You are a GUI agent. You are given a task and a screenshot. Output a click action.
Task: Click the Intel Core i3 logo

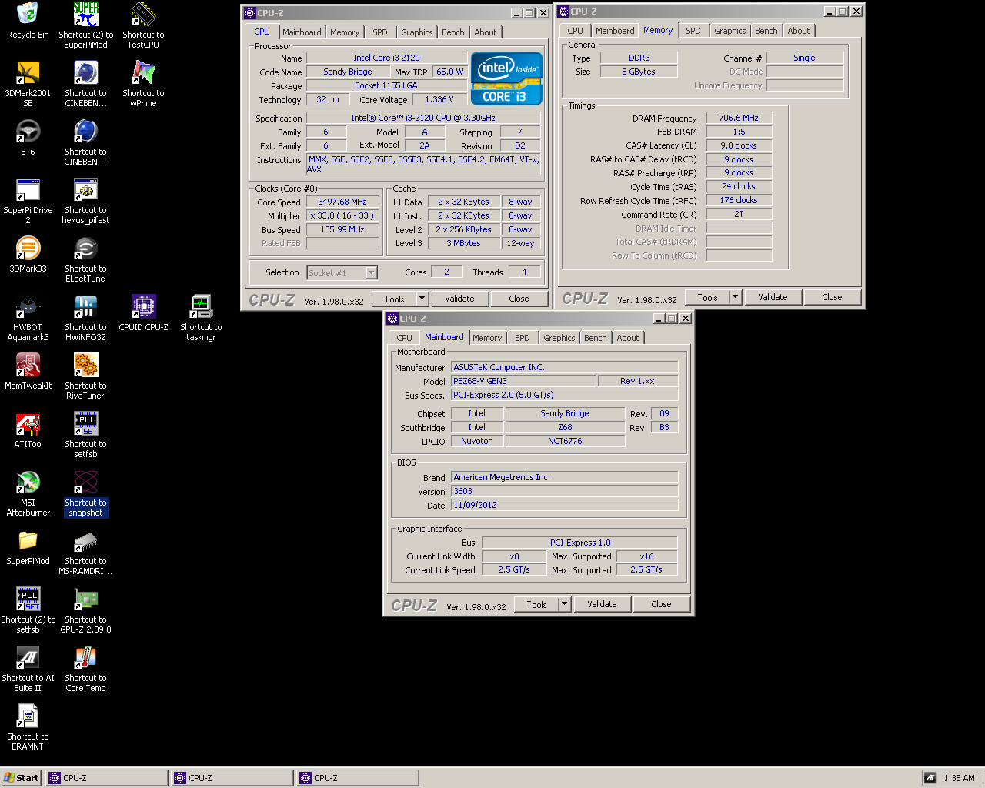(x=506, y=78)
